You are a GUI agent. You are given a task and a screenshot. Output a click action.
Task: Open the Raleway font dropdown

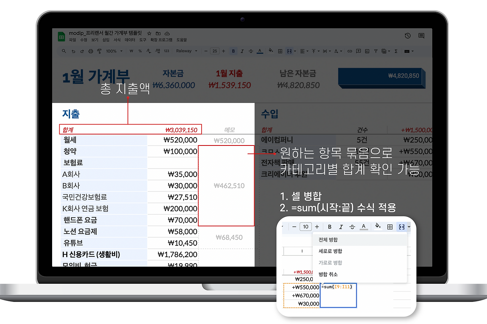tap(186, 51)
